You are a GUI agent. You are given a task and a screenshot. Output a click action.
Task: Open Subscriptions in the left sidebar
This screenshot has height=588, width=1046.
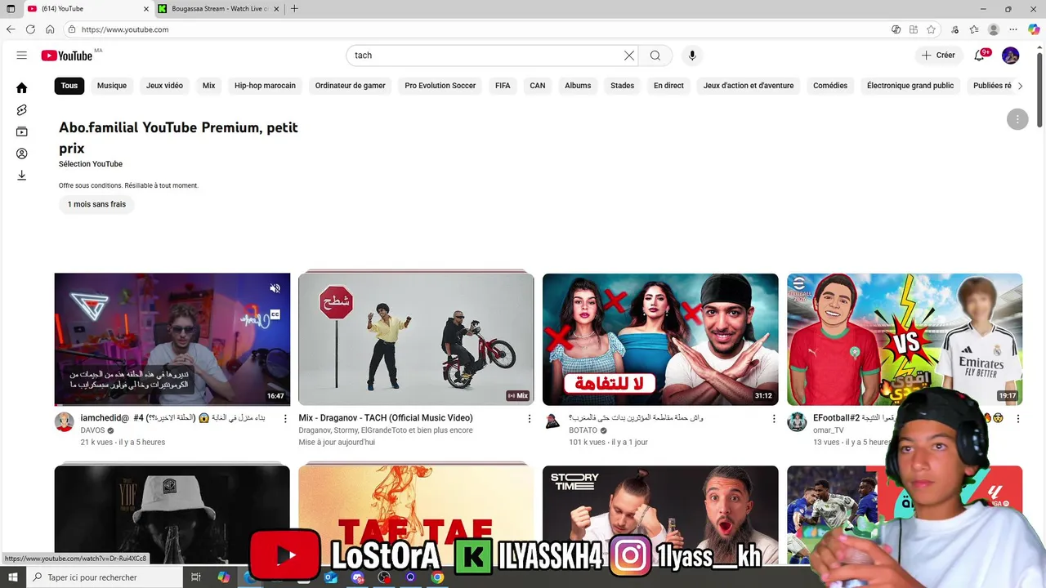(22, 131)
